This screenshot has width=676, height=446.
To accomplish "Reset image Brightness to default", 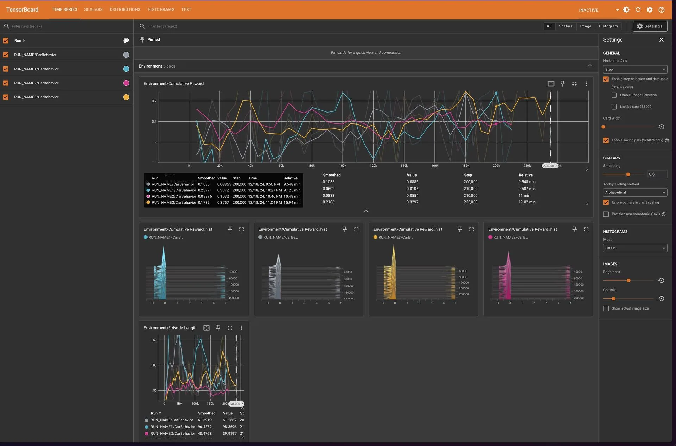I will pyautogui.click(x=661, y=280).
